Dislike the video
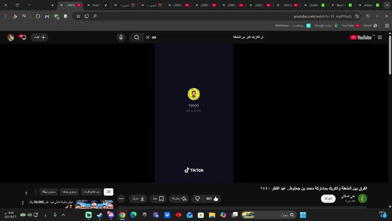The width and height of the screenshot is (392, 221). pos(198,199)
